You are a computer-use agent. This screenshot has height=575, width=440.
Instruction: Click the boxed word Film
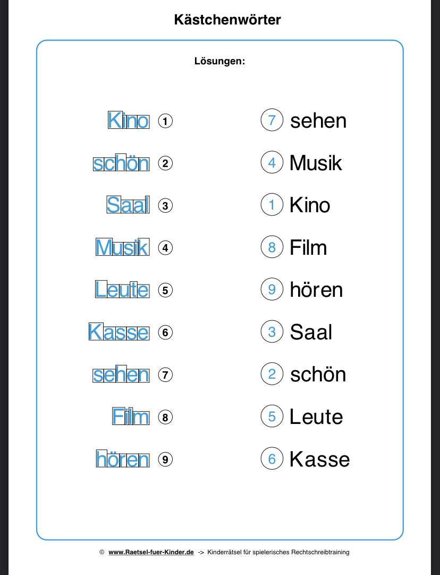(131, 417)
